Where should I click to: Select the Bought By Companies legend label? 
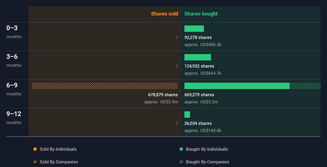[x=208, y=162]
